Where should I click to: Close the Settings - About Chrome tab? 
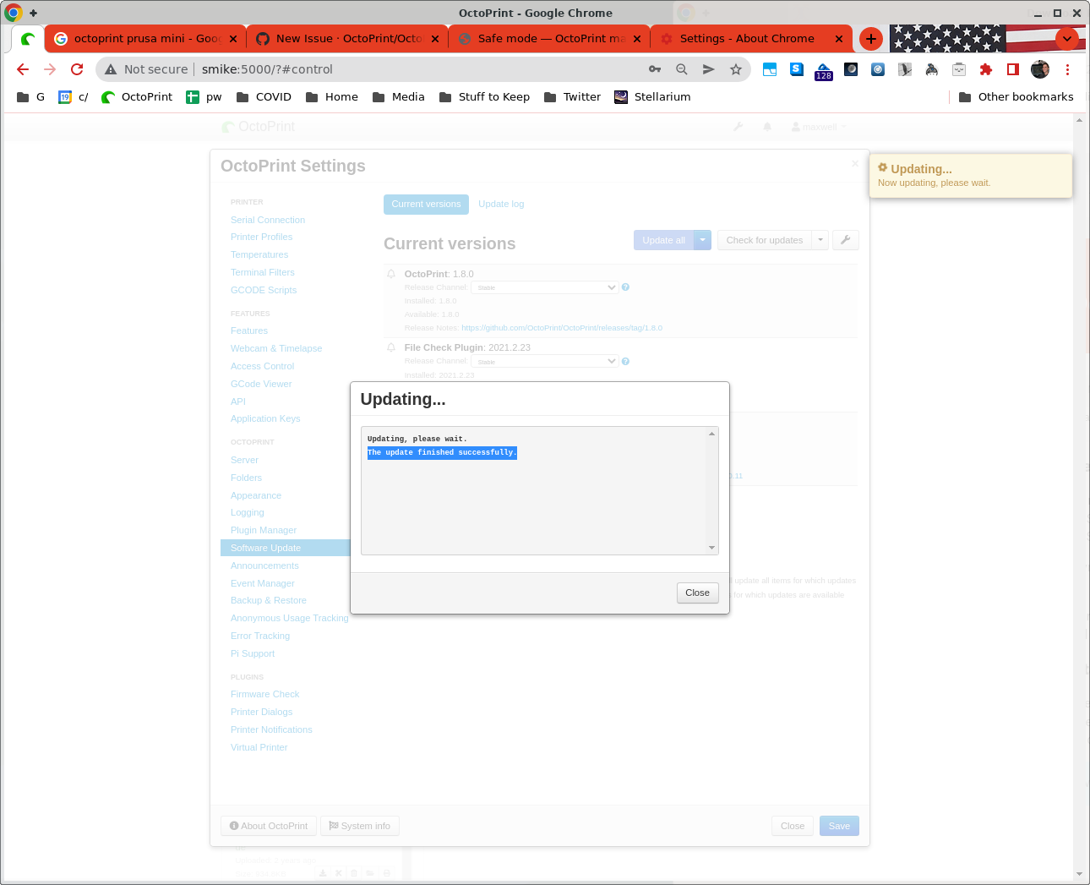pos(839,39)
